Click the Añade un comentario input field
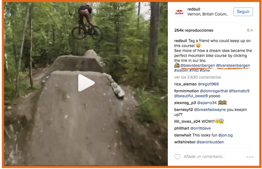Screen dimensions: 262x169 coord(204,157)
